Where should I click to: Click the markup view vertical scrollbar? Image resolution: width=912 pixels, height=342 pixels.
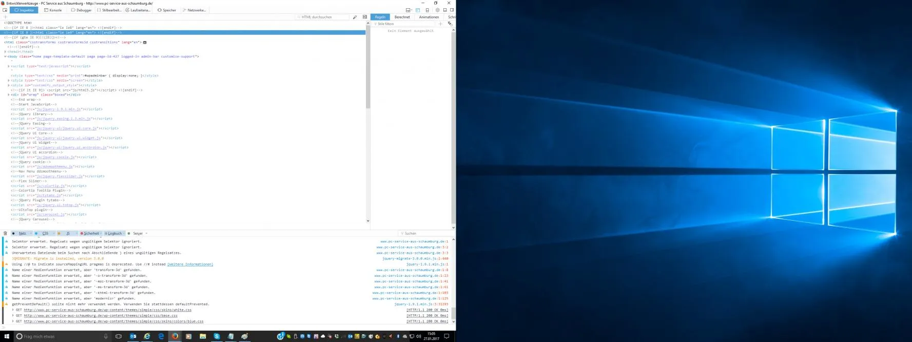tap(368, 122)
